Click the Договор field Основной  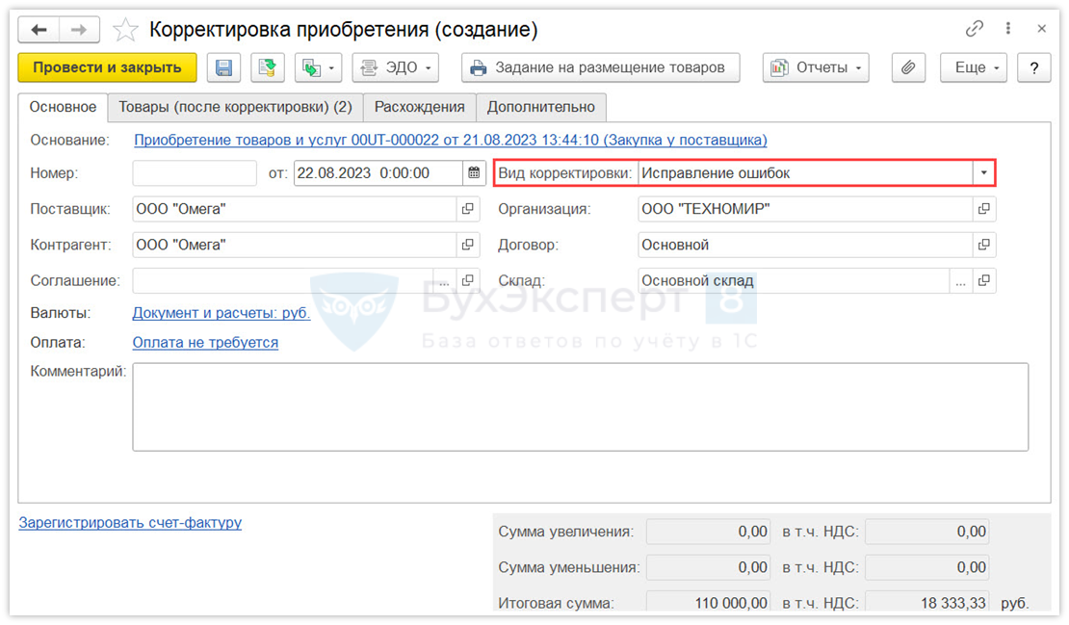pos(805,245)
